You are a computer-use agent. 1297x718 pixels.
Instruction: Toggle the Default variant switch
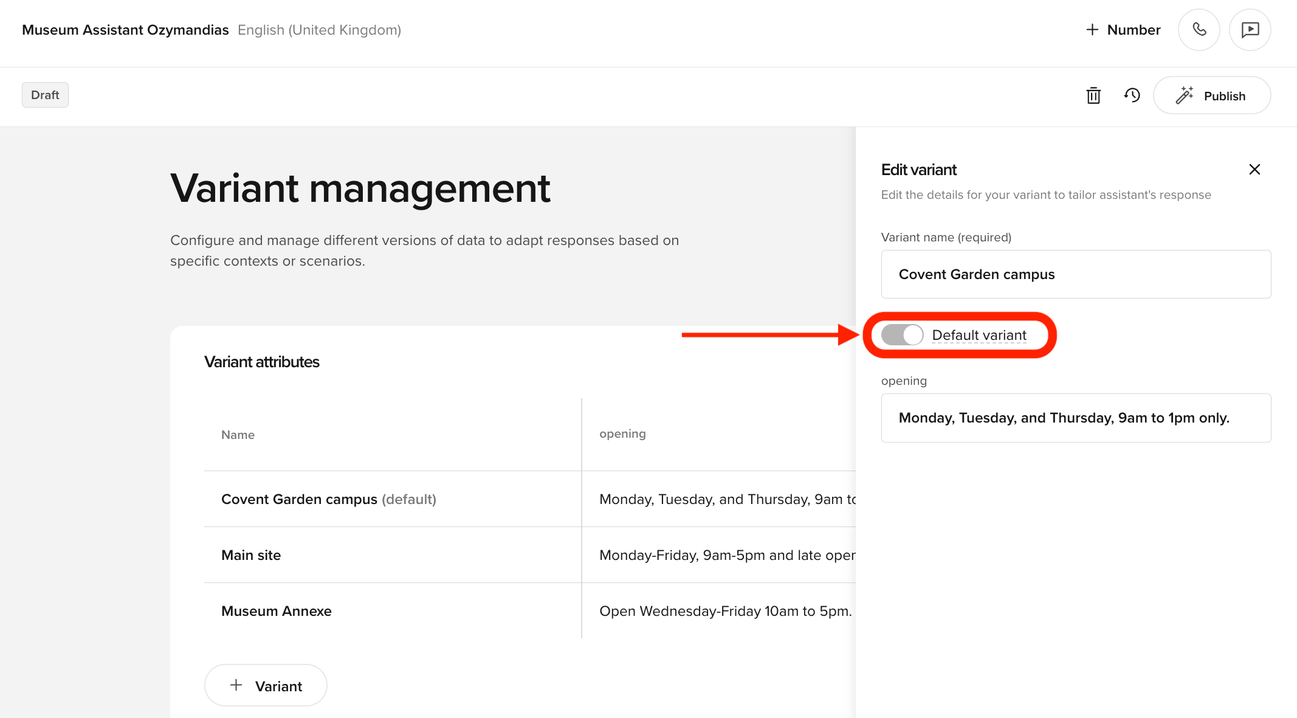pos(902,335)
